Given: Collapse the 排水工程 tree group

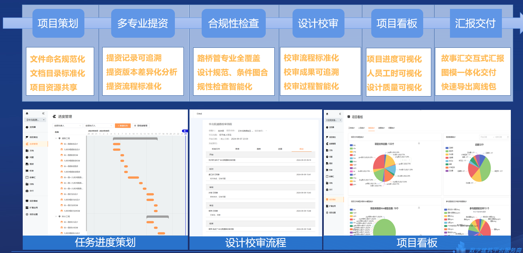Looking at the screenshot, I should [x=55, y=217].
